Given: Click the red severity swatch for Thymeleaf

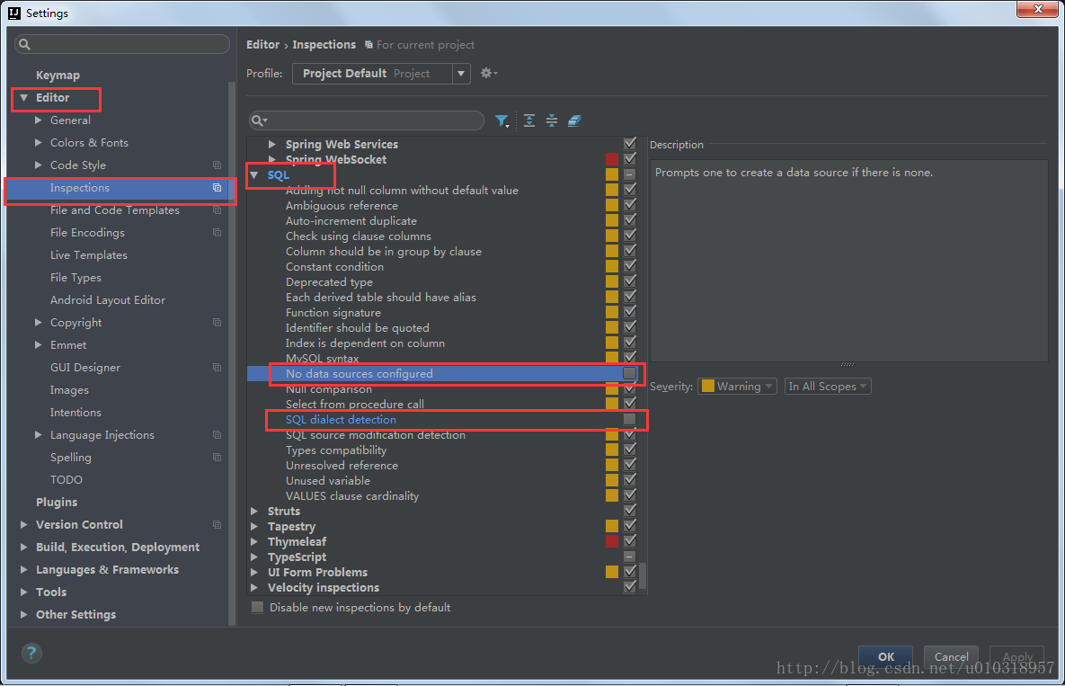Looking at the screenshot, I should 612,541.
